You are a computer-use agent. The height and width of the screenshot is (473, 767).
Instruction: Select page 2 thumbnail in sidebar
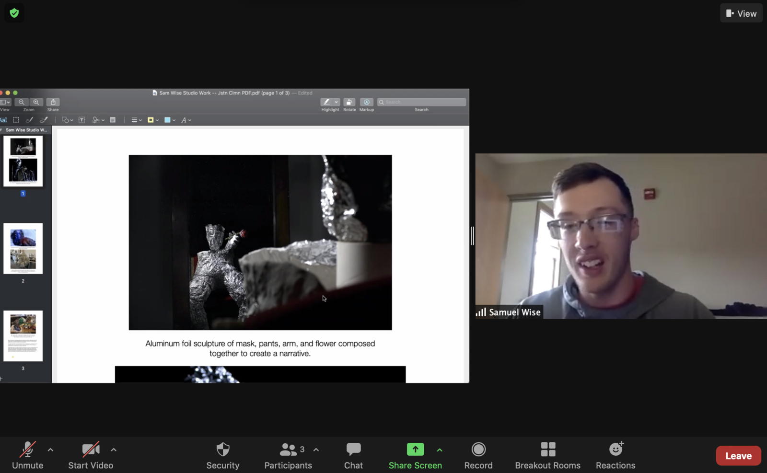click(x=23, y=248)
